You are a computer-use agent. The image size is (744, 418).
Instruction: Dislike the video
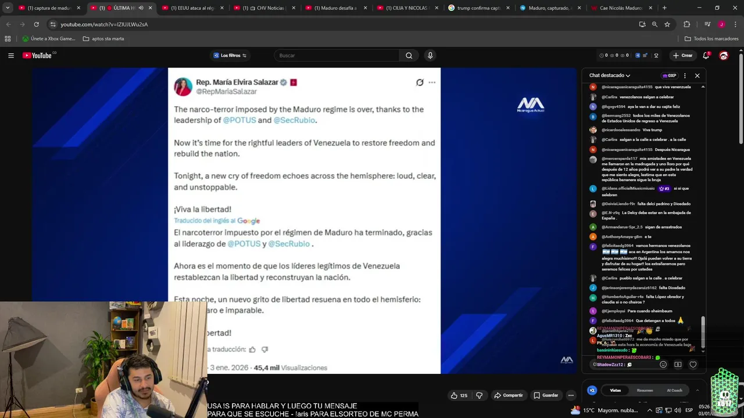[479, 395]
